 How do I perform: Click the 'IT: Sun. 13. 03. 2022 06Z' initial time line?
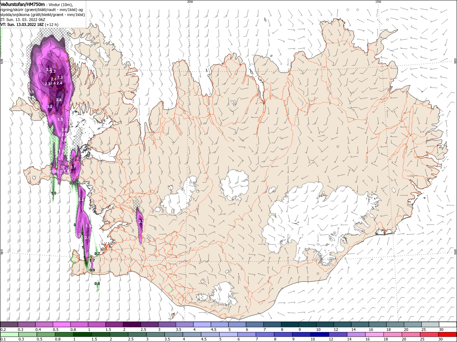(22, 20)
